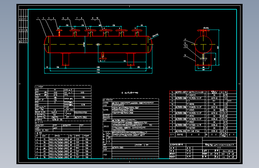This screenshot has height=168, width=259.
Task: Click JB/T4711-2003 in the design data table
Action: point(81,117)
